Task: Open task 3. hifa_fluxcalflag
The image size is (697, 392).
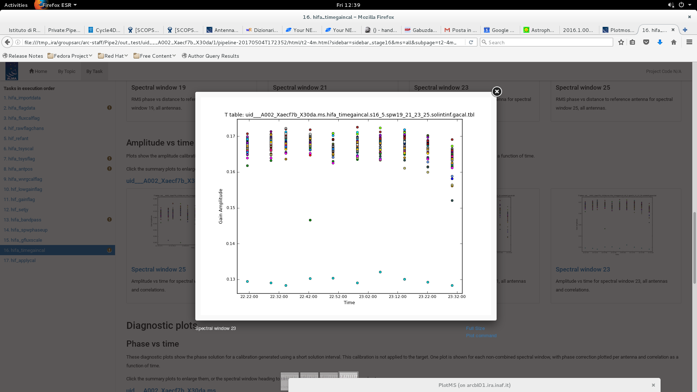Action: pyautogui.click(x=21, y=118)
